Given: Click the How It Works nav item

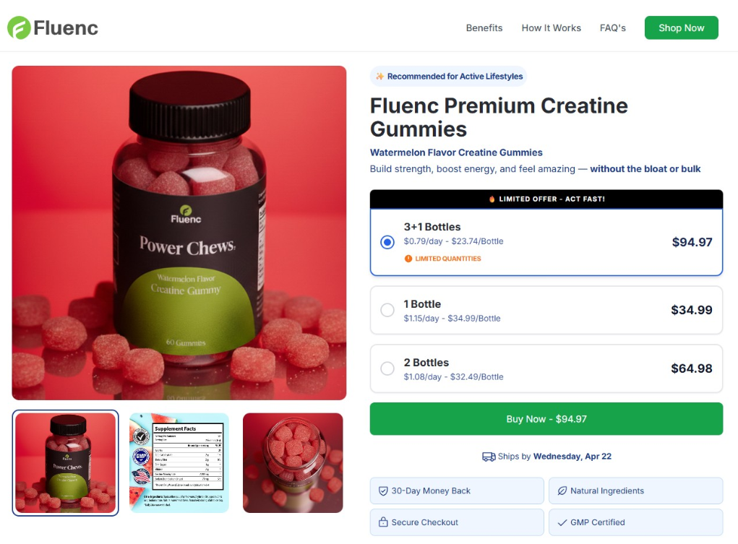Looking at the screenshot, I should [551, 27].
